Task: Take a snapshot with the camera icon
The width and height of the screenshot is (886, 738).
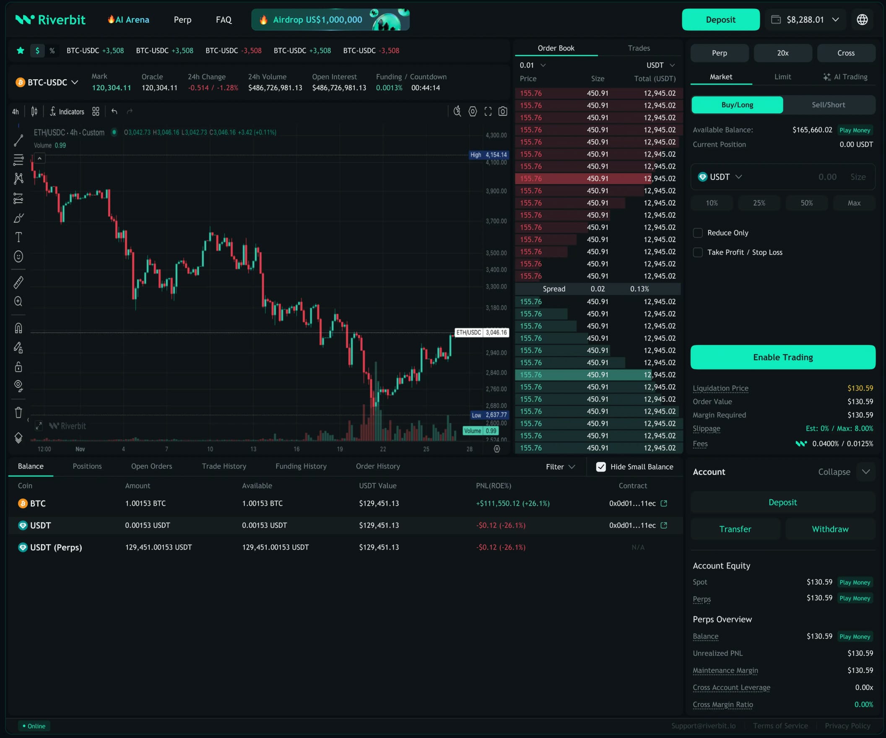Action: 503,111
